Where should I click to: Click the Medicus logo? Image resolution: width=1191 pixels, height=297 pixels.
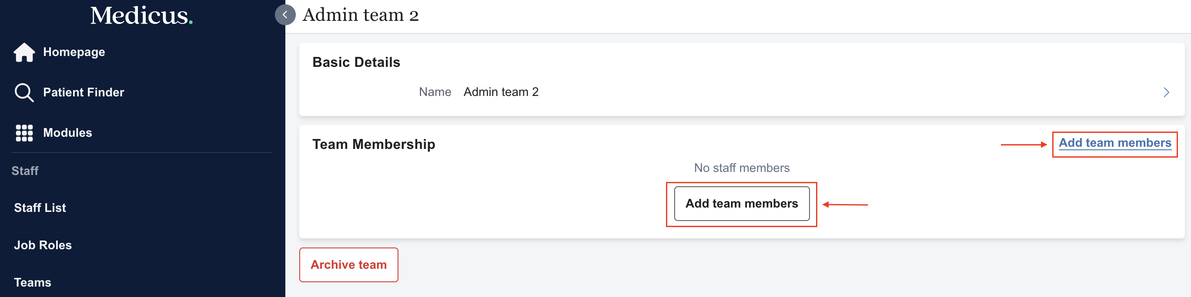click(141, 16)
